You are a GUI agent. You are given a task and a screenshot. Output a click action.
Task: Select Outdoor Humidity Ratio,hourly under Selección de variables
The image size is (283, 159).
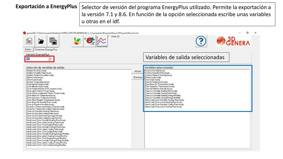pos(39,73)
